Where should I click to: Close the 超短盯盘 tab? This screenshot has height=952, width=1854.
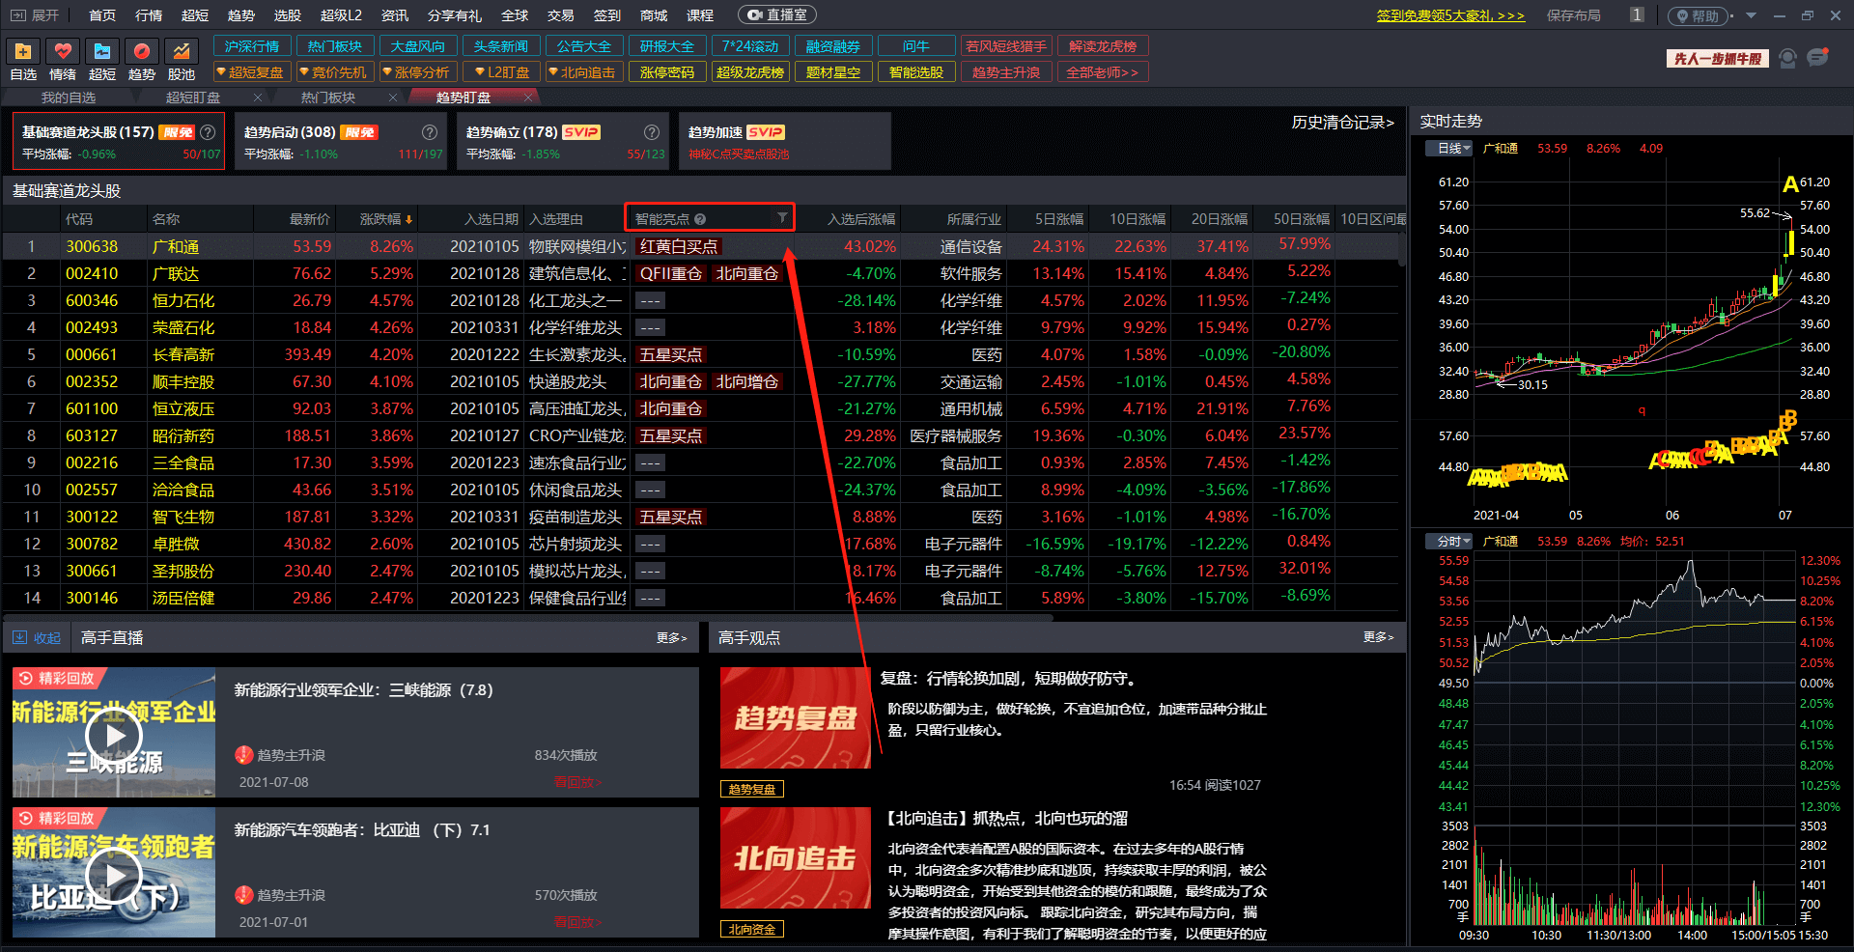pyautogui.click(x=258, y=98)
